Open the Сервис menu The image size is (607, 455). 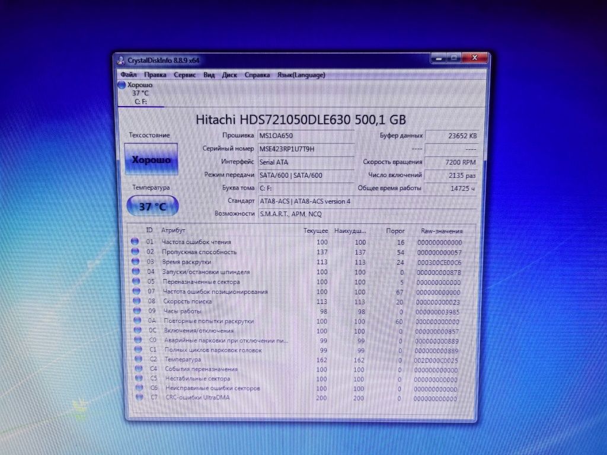[x=185, y=75]
